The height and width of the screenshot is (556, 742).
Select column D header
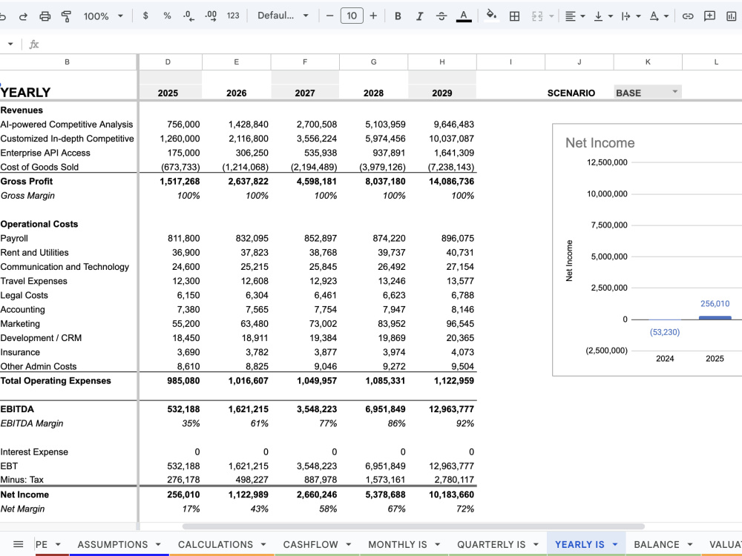click(168, 62)
